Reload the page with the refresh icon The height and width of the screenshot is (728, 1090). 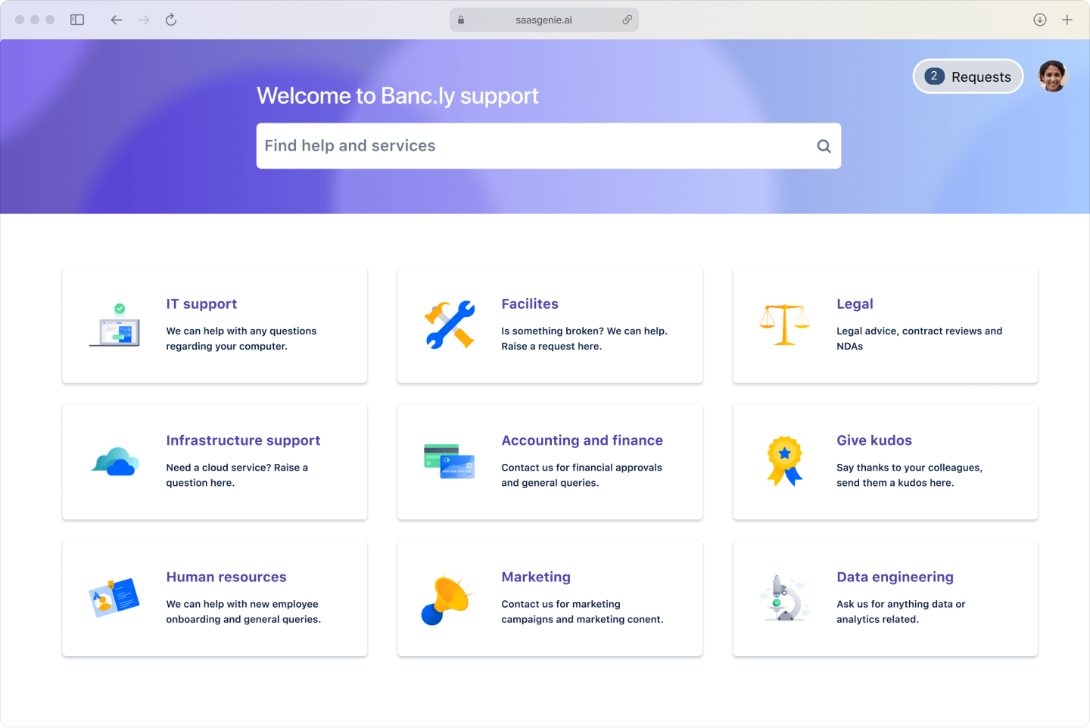pos(171,20)
